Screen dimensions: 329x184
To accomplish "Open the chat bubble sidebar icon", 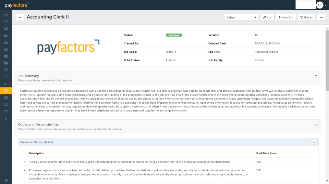I will (x=6, y=22).
